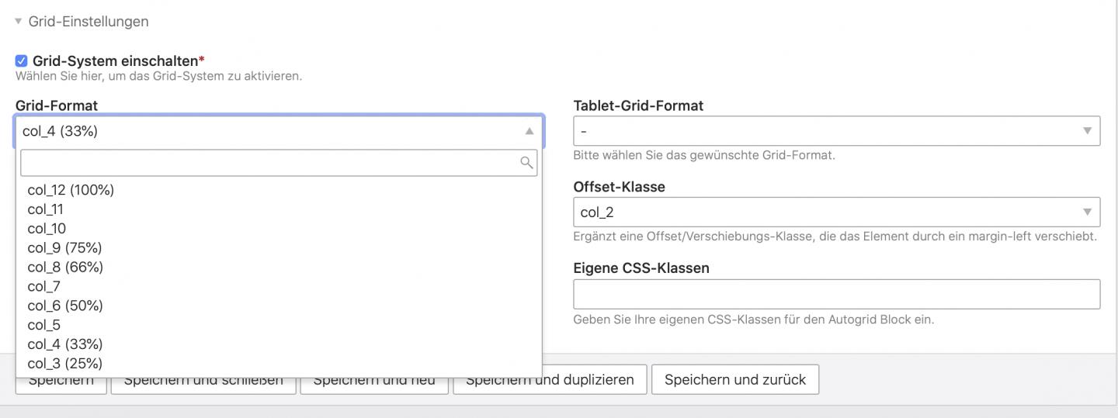Select col_4 (33%) list entry

65,344
